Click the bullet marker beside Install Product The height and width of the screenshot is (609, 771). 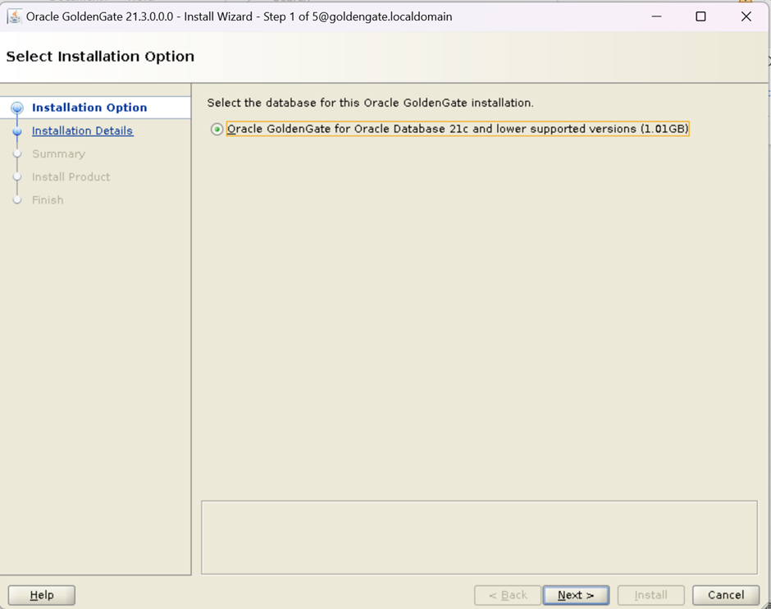coord(17,176)
